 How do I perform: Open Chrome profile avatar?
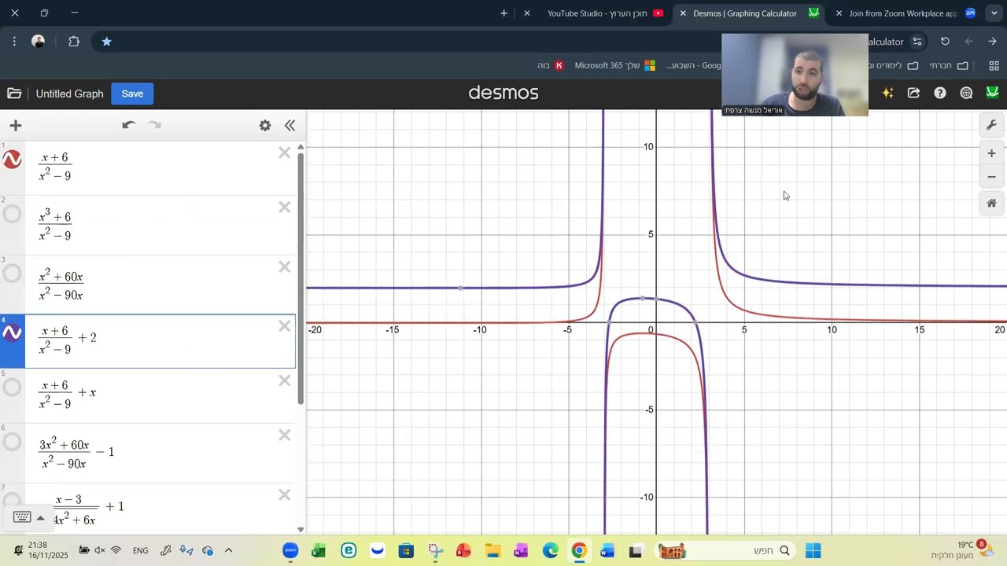click(38, 42)
